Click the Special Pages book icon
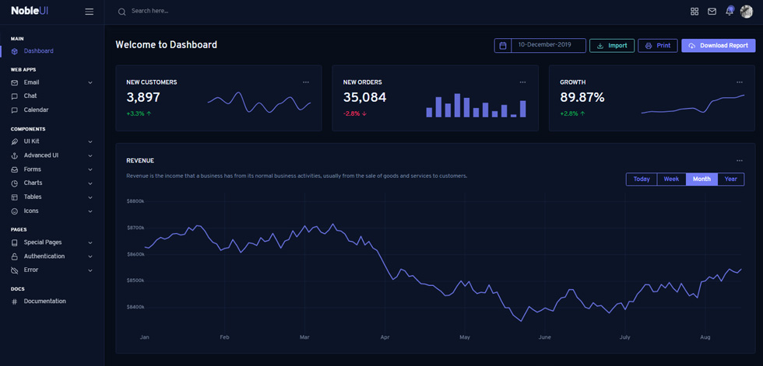763x366 pixels. 15,242
